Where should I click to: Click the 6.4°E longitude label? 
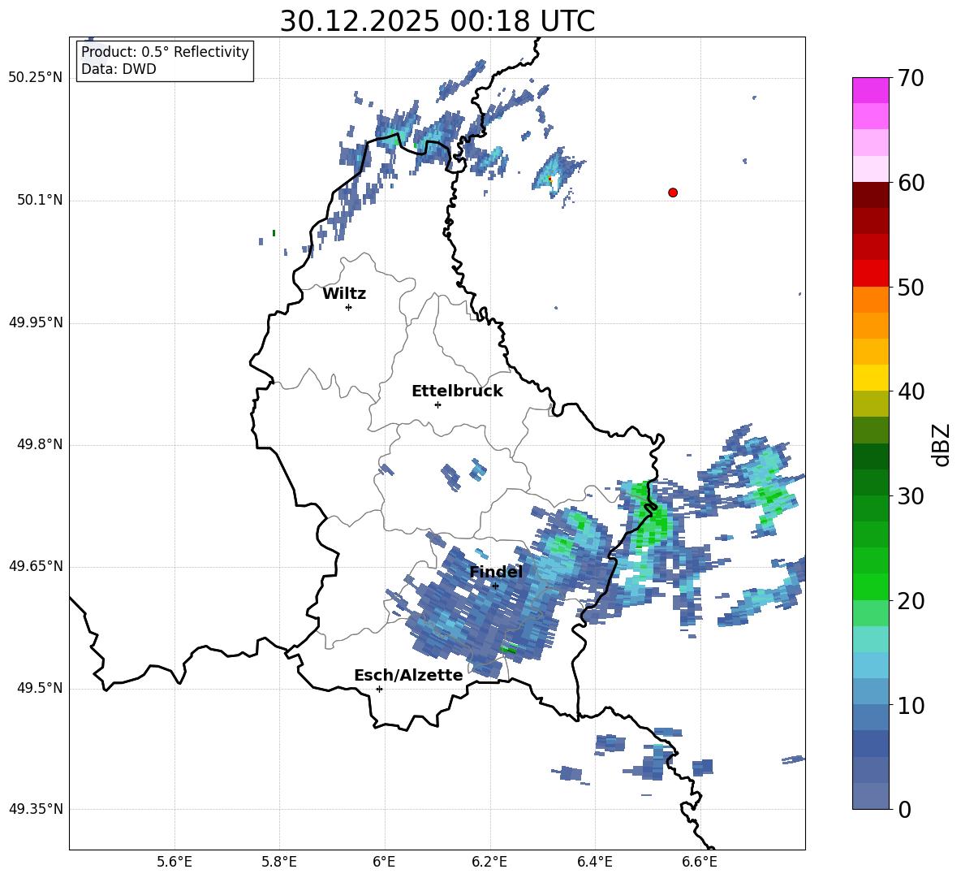pyautogui.click(x=594, y=862)
